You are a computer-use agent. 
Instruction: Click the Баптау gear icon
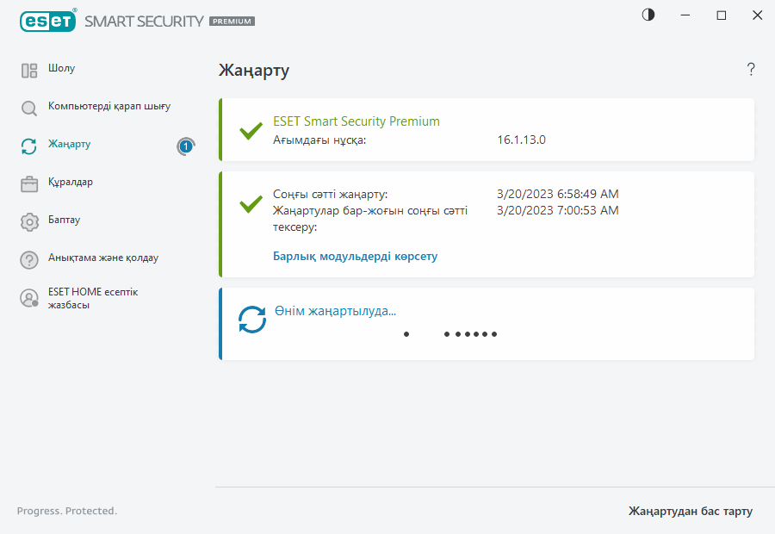[29, 221]
